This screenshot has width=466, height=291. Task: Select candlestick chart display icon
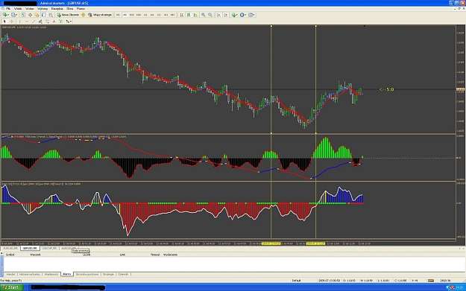pyautogui.click(x=189, y=15)
